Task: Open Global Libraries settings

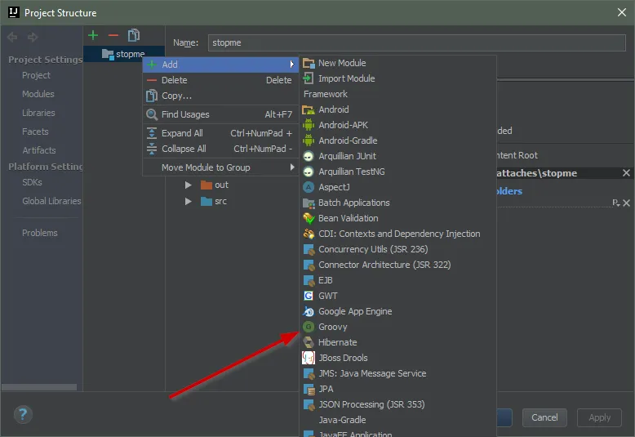Action: (51, 201)
